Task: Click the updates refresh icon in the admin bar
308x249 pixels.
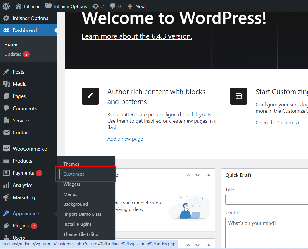Action: click(x=96, y=6)
